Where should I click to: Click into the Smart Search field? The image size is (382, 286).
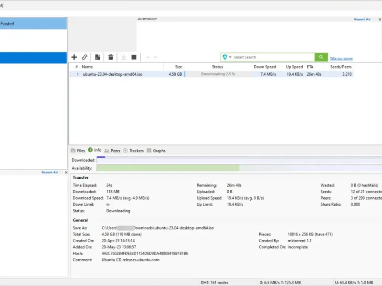[x=273, y=57]
